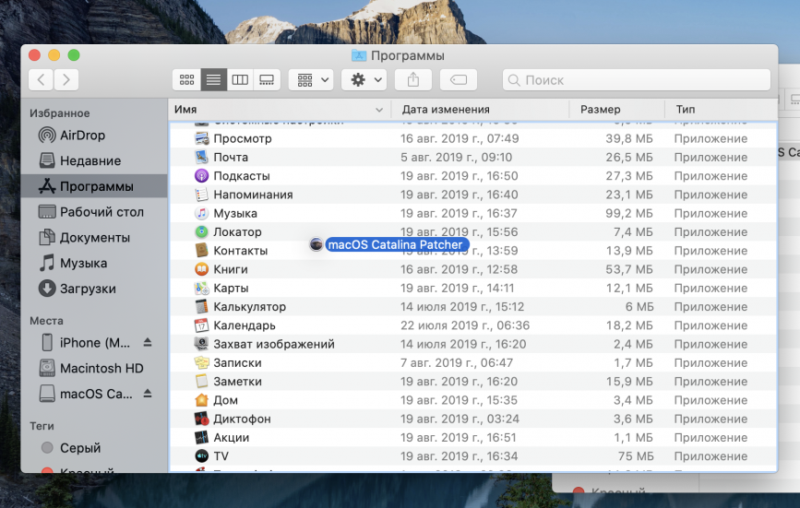Switch to gallery view mode
Screen dimensions: 800x508
(267, 80)
